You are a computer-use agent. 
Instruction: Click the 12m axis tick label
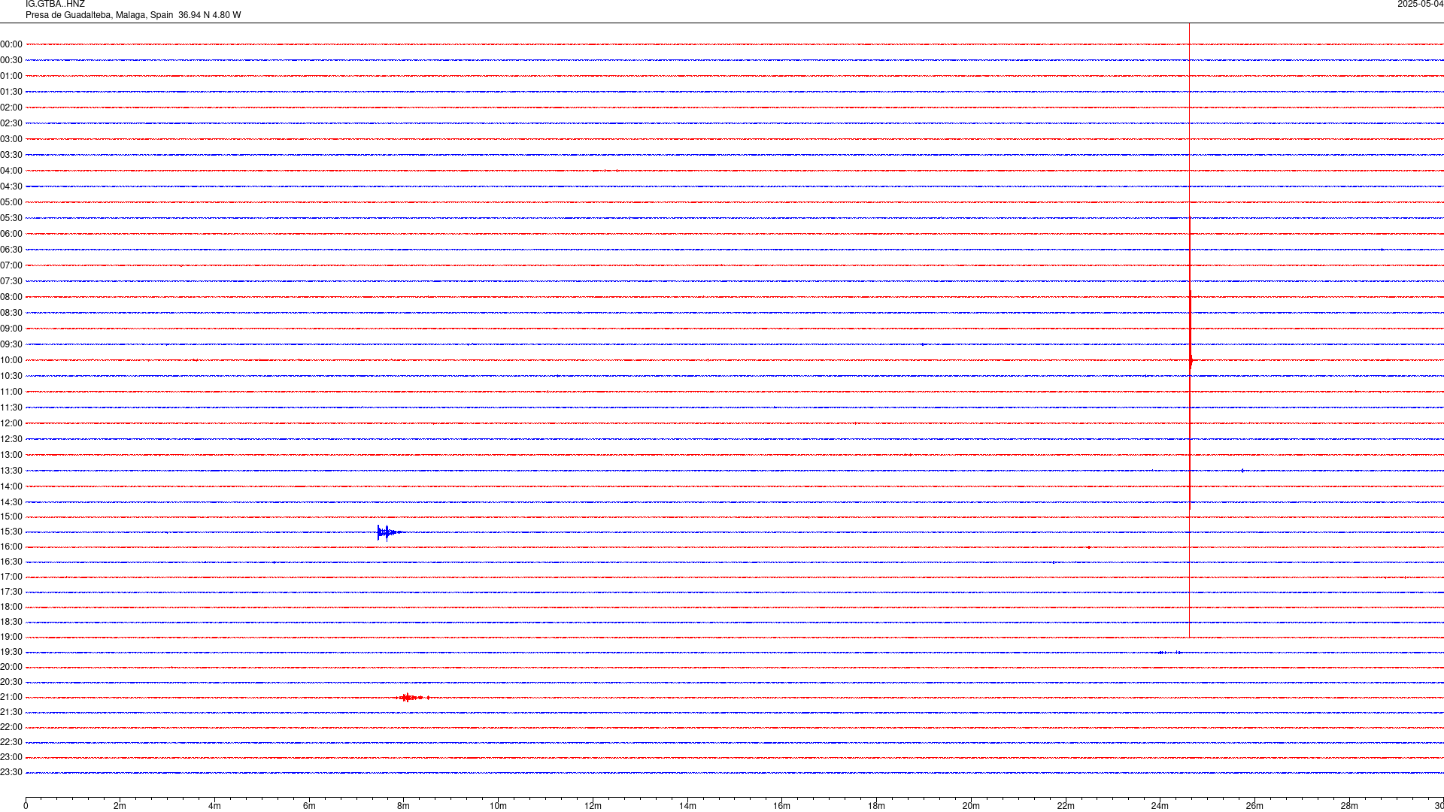point(593,806)
